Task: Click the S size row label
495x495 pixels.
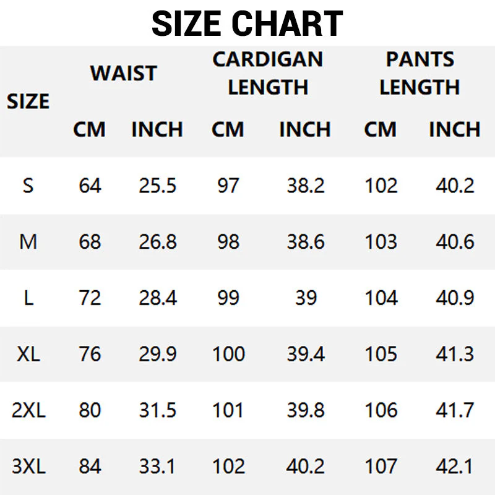Action: pyautogui.click(x=28, y=185)
